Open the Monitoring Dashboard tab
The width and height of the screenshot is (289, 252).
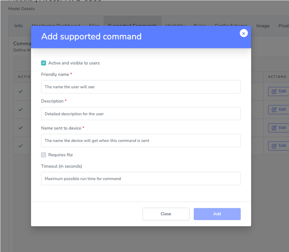56,24
